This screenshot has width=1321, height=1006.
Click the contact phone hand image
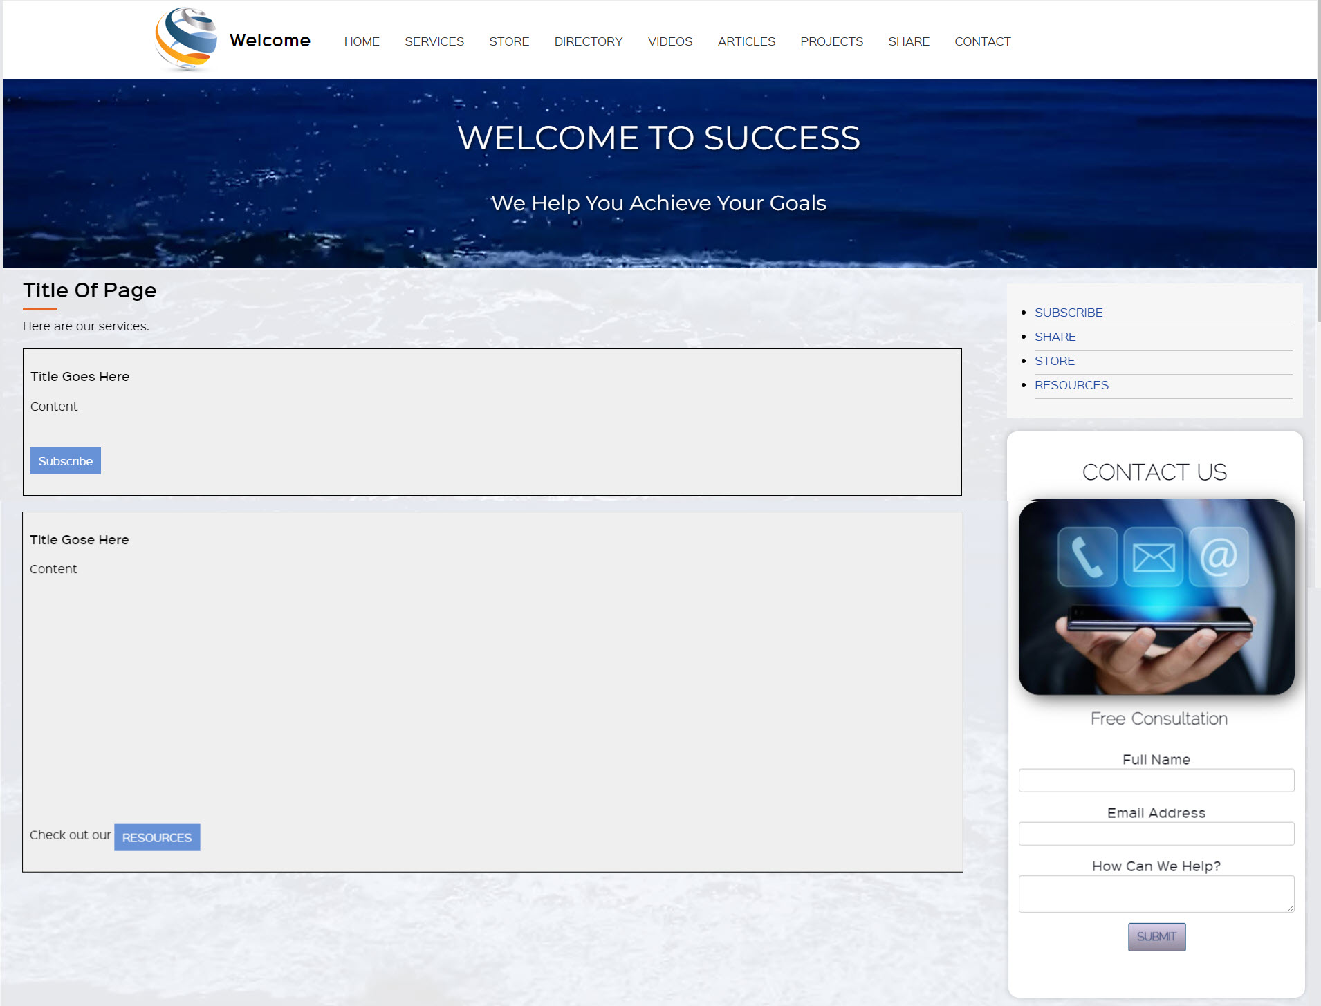click(1156, 597)
